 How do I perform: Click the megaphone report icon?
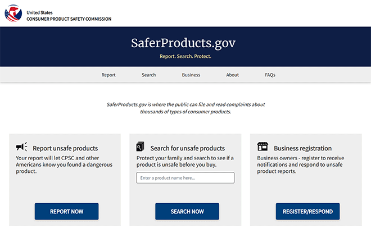click(21, 147)
